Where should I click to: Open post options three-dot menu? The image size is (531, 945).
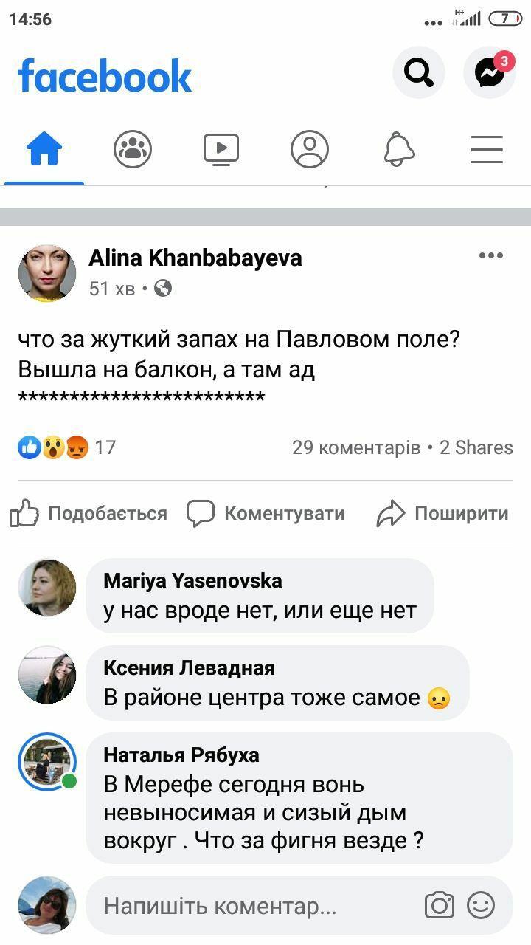coord(490,256)
